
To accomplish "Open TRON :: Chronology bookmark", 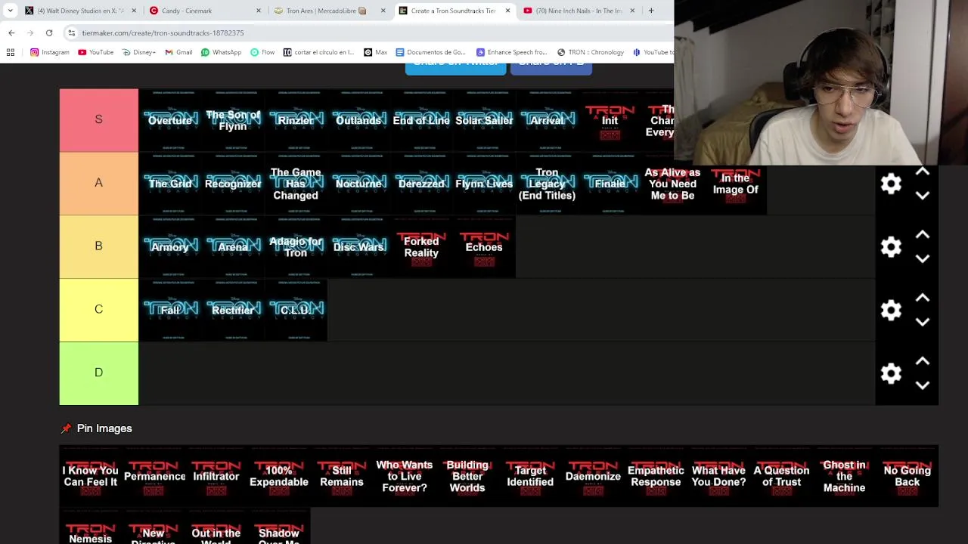I will coord(591,52).
